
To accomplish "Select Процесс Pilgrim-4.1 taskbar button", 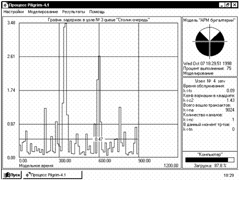I will [53, 175].
